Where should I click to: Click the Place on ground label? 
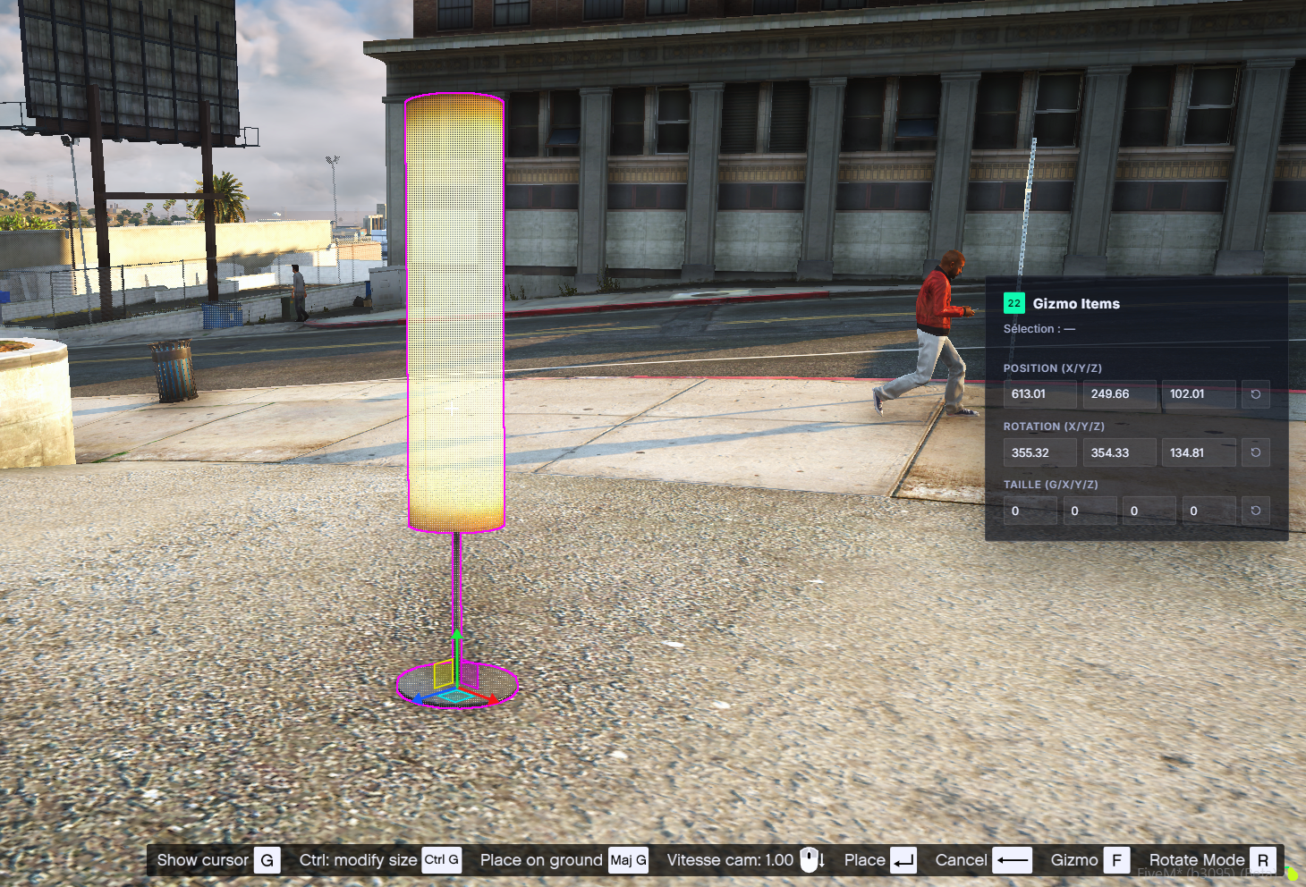coord(541,860)
